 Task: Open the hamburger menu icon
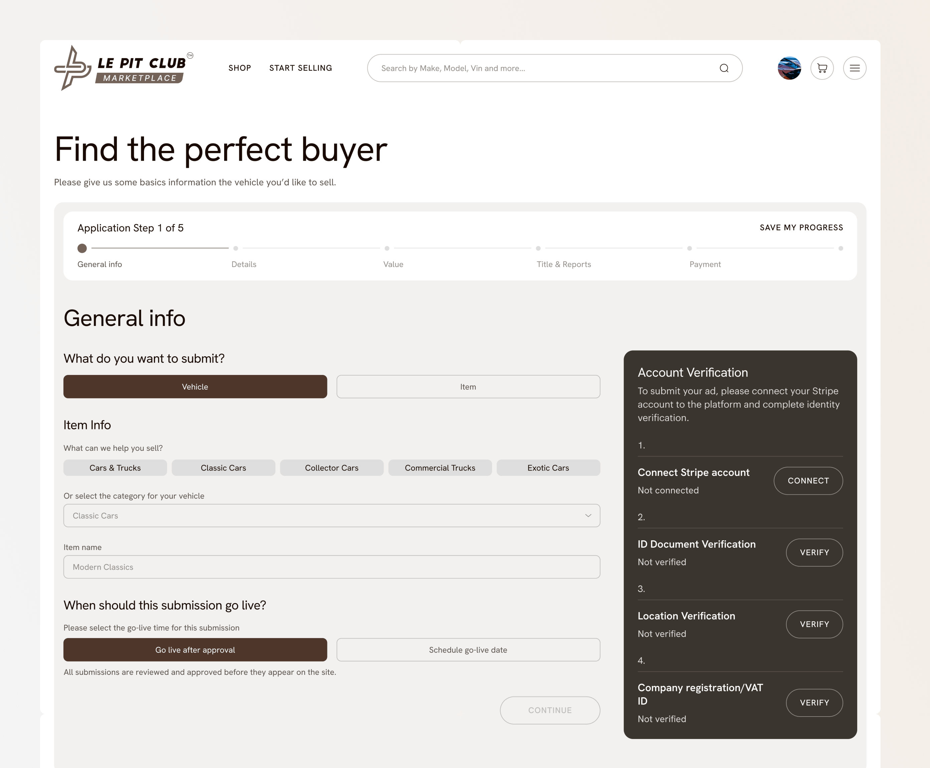click(x=855, y=68)
